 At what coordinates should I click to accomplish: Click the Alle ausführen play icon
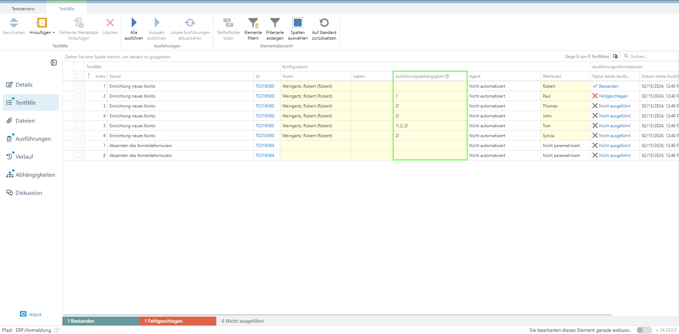pos(134,23)
